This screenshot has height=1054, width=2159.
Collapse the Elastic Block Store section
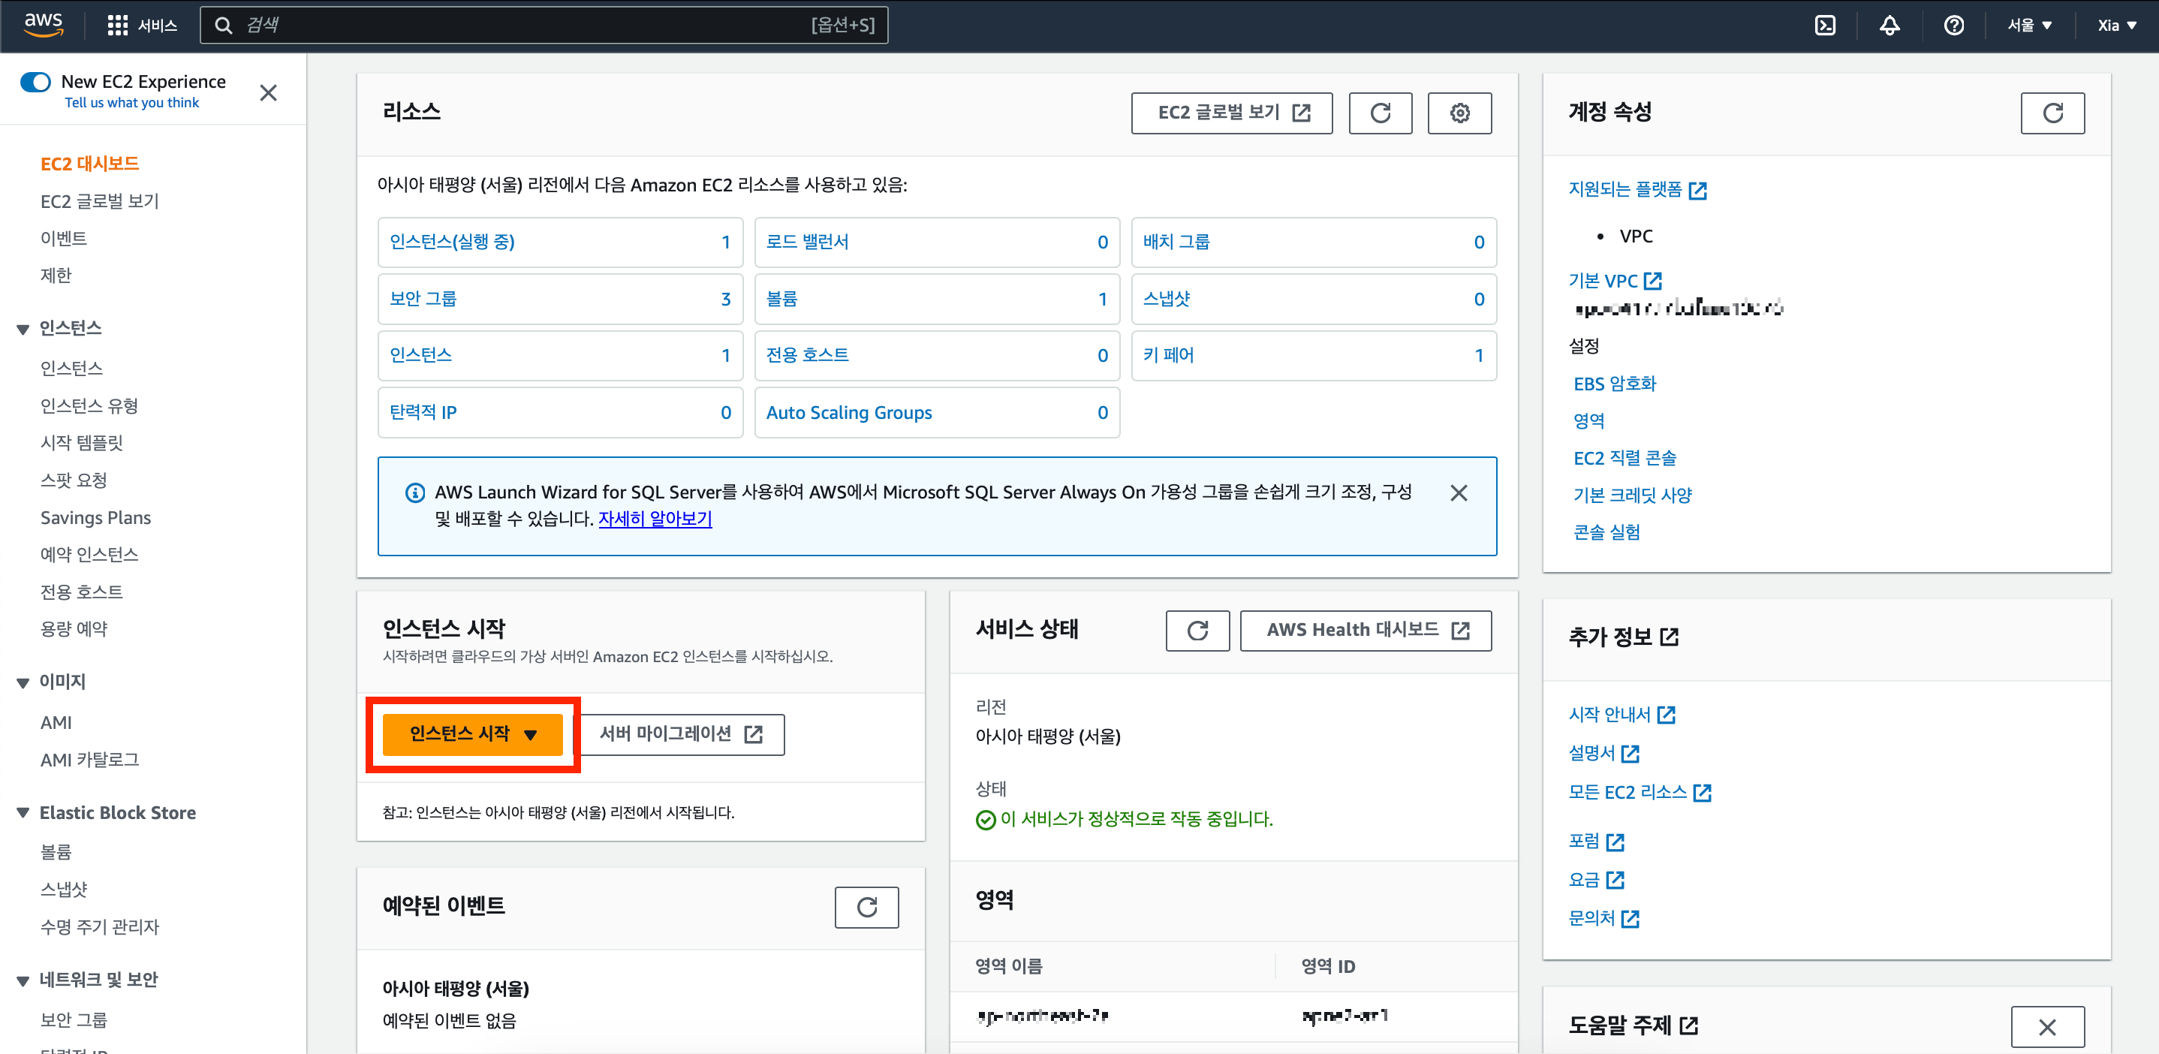coord(23,813)
